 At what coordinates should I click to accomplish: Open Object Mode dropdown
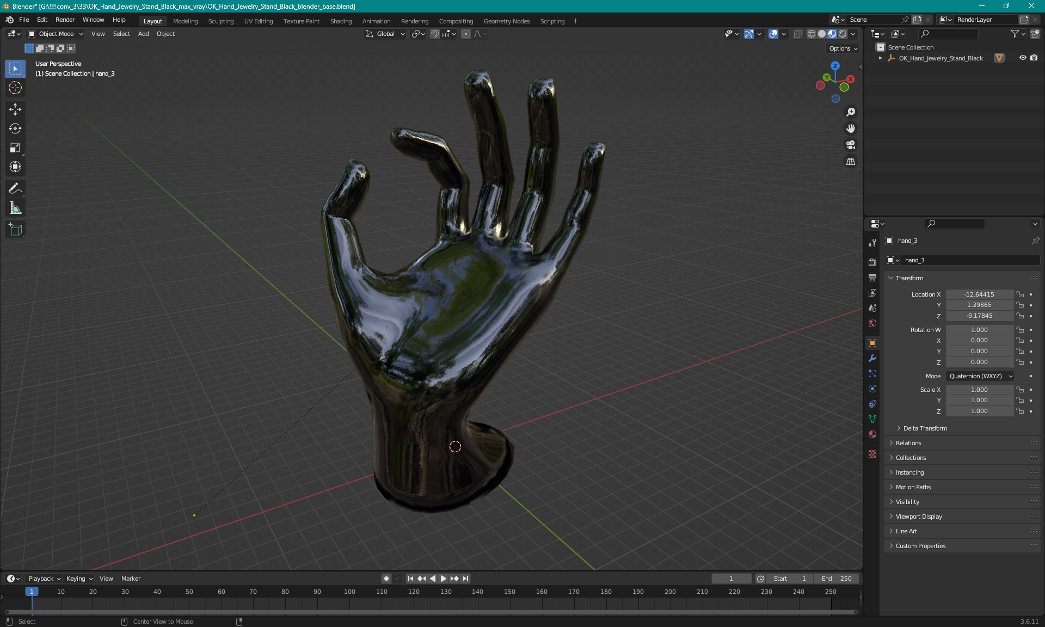[56, 34]
